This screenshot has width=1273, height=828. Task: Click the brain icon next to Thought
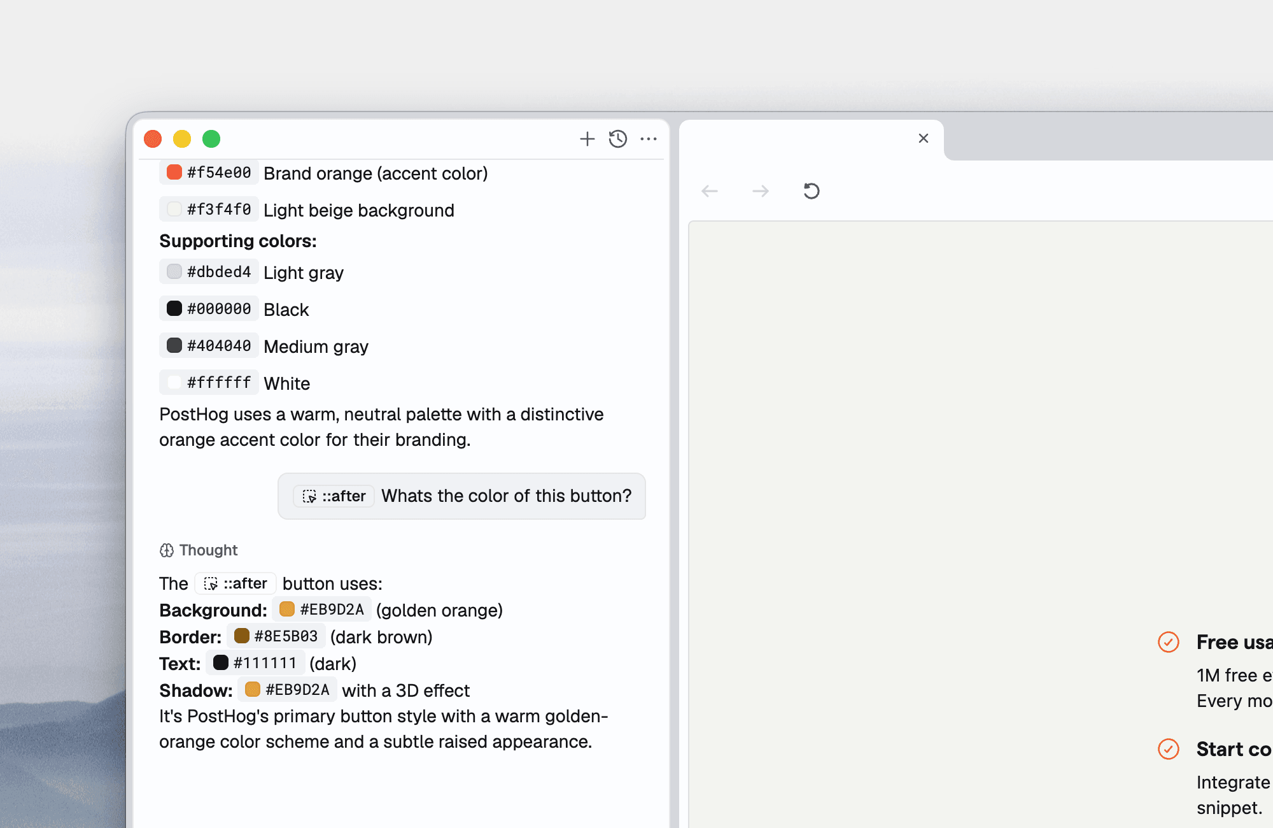167,550
